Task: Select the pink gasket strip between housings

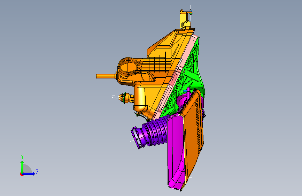Action: tap(176, 77)
